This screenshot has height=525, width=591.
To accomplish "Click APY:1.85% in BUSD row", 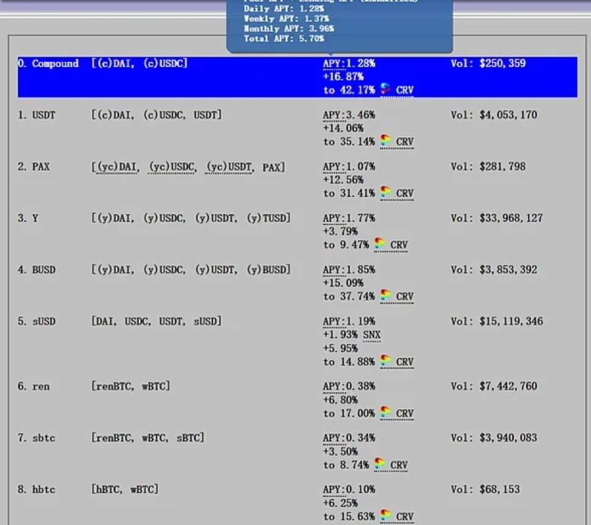I will click(x=349, y=270).
